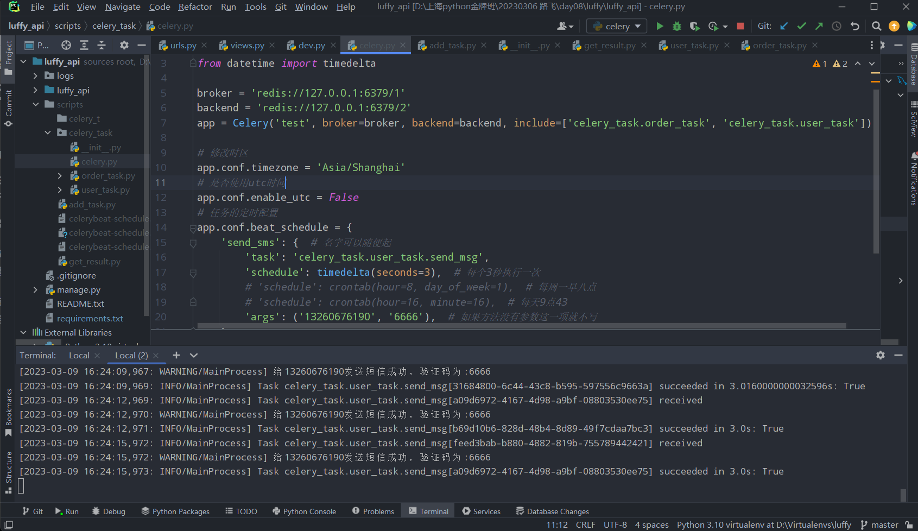Open the Navigate menu
918x531 pixels.
pyautogui.click(x=123, y=7)
